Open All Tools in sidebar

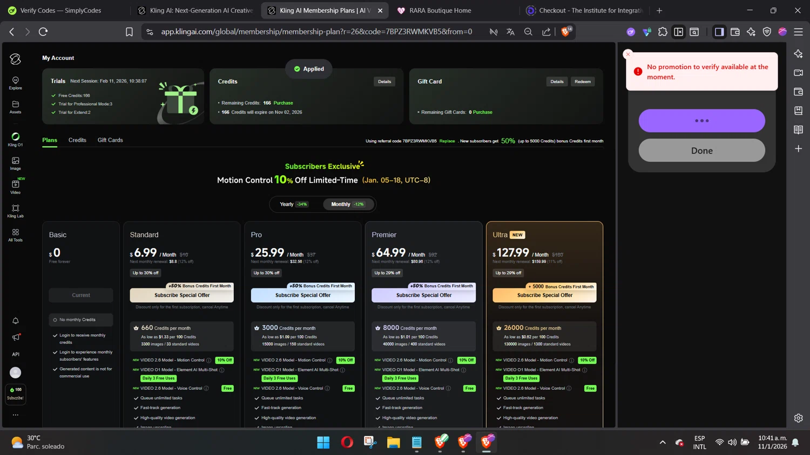[15, 235]
